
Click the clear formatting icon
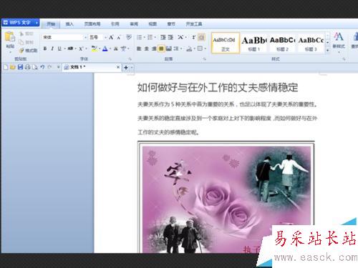[x=129, y=37]
